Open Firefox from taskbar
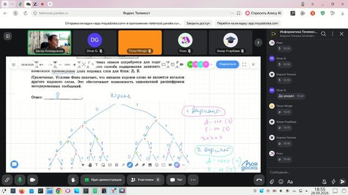The height and width of the screenshot is (195, 348). 22,191
